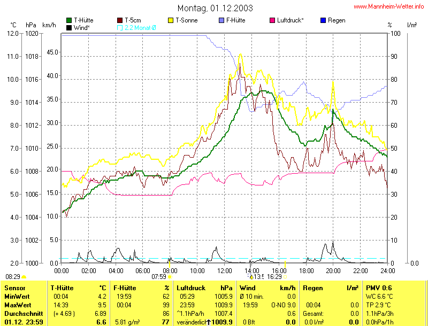Click the dark red T-5cm legend swatch

click(x=120, y=20)
